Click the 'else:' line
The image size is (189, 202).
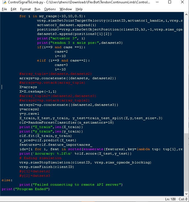[7, 180]
